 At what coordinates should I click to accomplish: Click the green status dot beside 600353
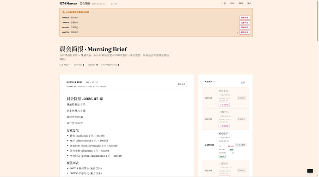coord(205,145)
